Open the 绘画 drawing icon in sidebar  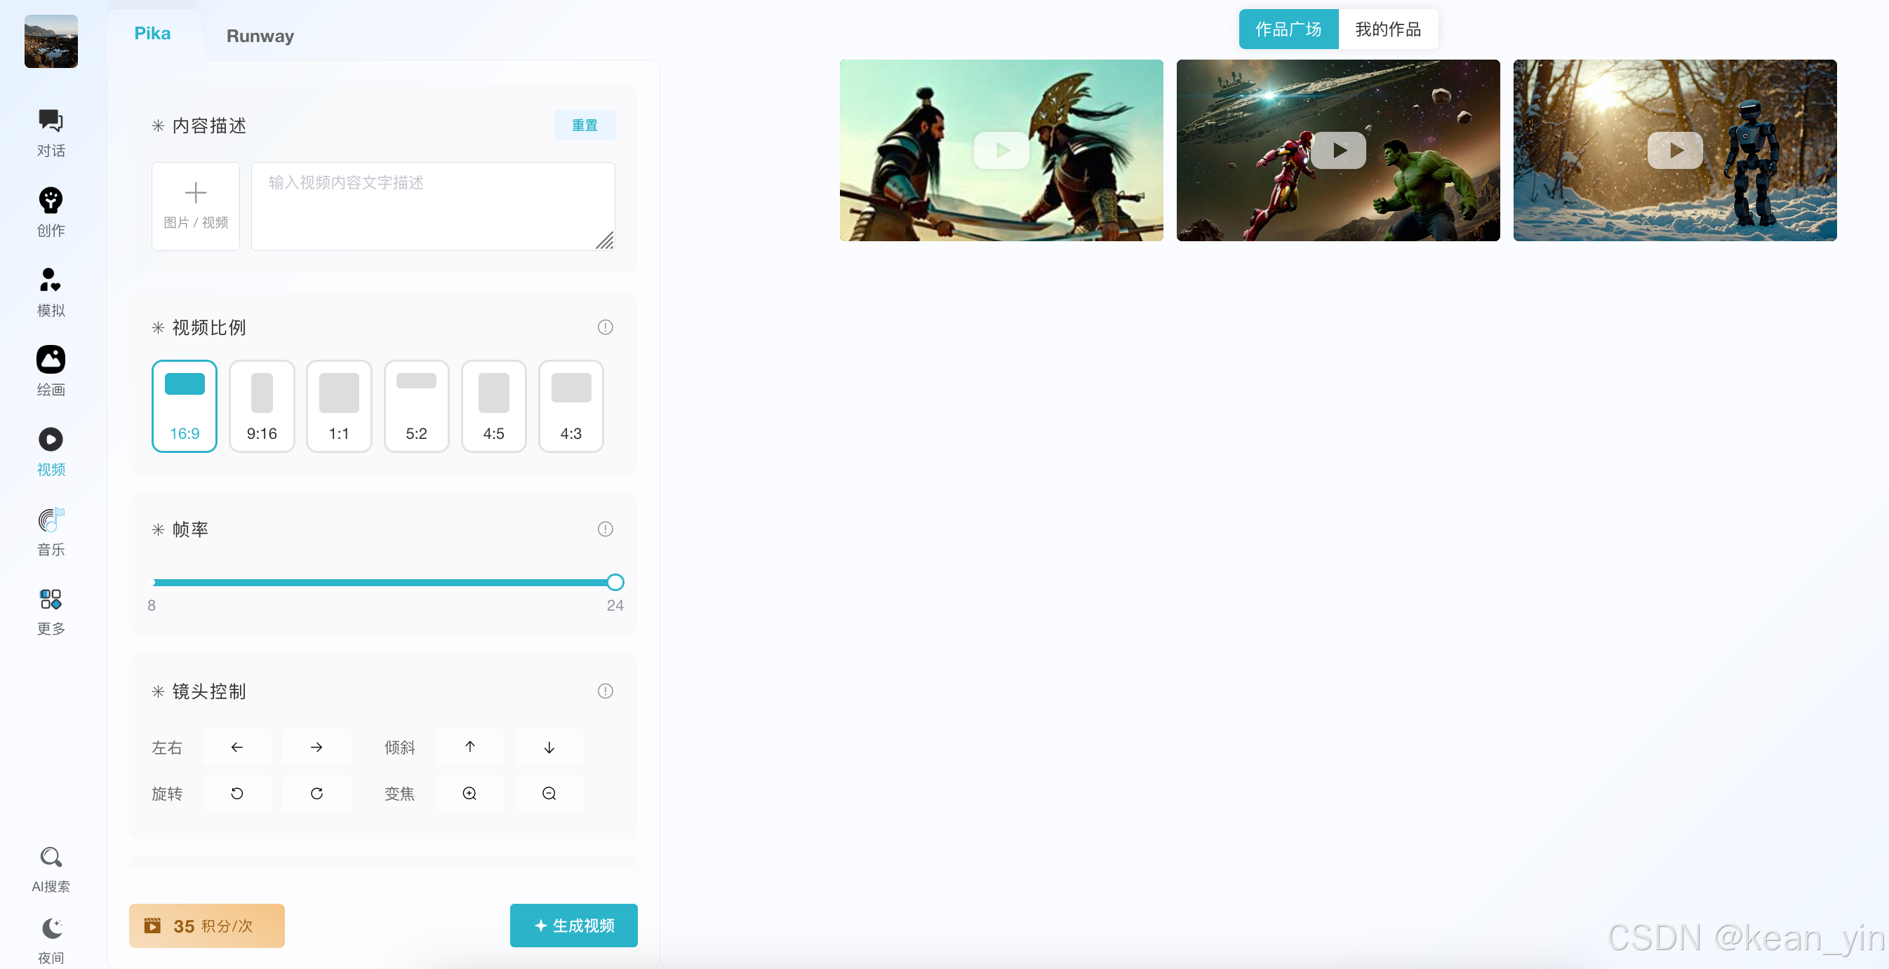coord(51,360)
